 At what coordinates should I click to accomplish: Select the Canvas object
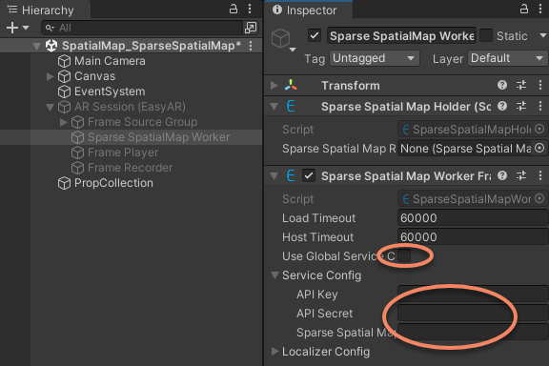[94, 76]
